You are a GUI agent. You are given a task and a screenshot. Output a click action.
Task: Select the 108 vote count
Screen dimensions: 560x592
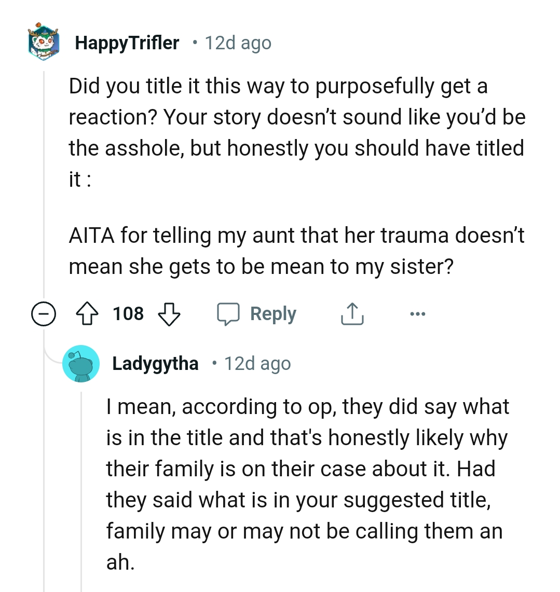[x=129, y=313]
